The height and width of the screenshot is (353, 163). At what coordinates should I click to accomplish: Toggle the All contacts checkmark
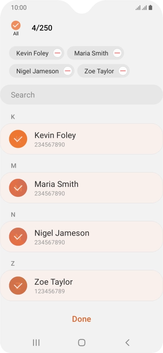pyautogui.click(x=16, y=26)
